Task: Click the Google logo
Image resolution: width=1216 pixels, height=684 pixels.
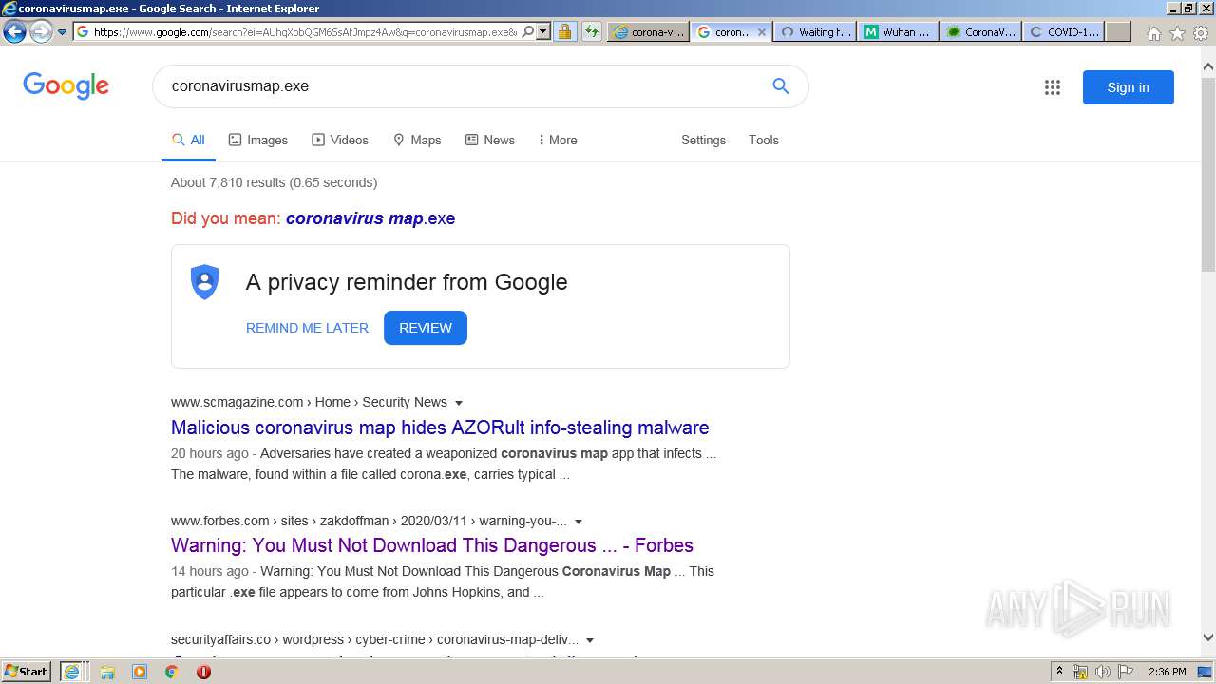Action: coord(66,86)
